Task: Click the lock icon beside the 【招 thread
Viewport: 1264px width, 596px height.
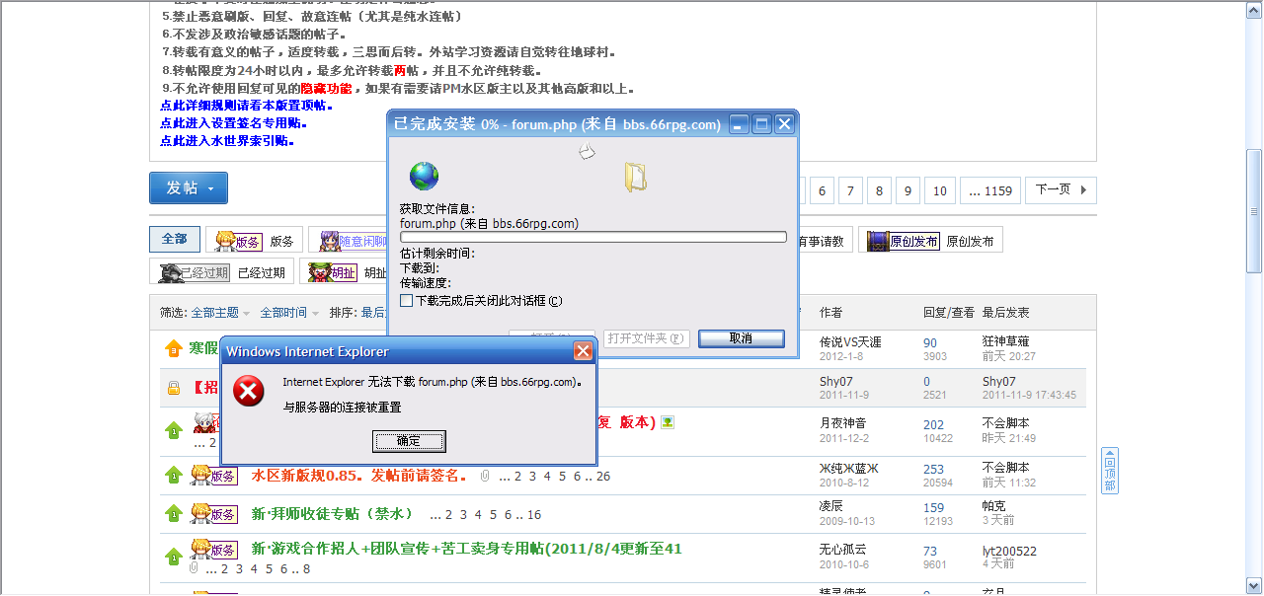Action: pyautogui.click(x=174, y=389)
